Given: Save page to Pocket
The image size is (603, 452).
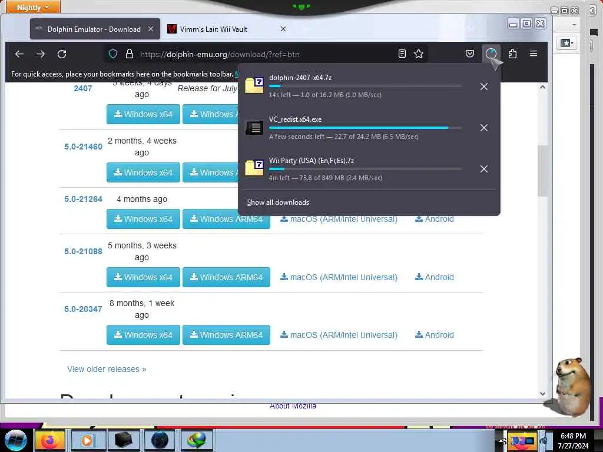Looking at the screenshot, I should (x=469, y=54).
